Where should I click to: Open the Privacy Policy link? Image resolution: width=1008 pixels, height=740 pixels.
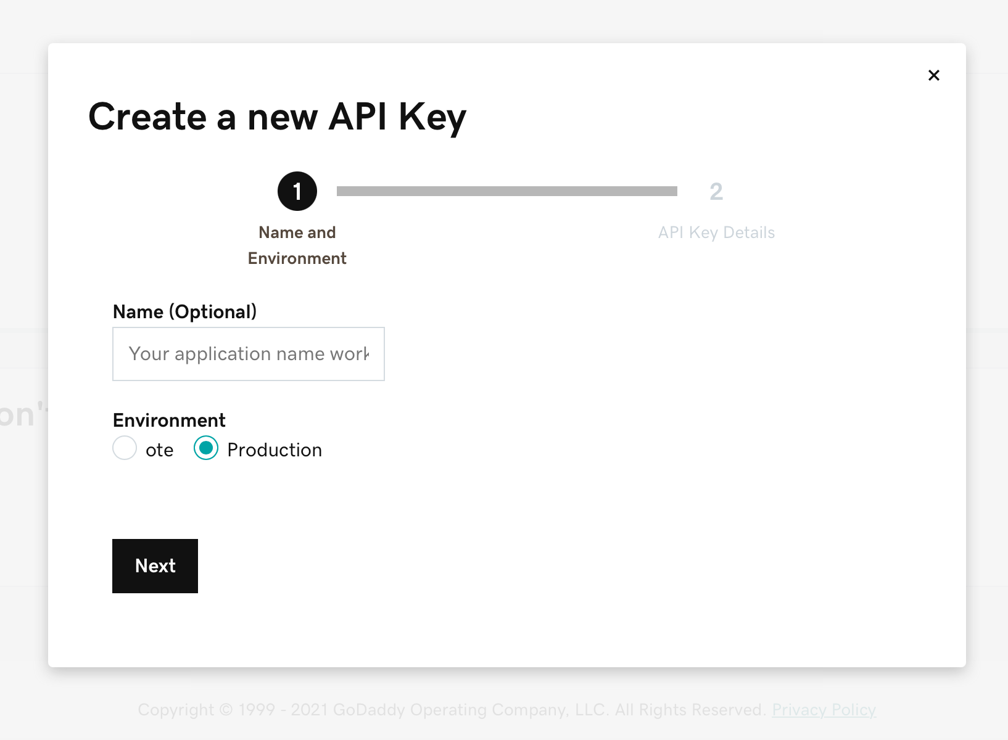pos(824,710)
